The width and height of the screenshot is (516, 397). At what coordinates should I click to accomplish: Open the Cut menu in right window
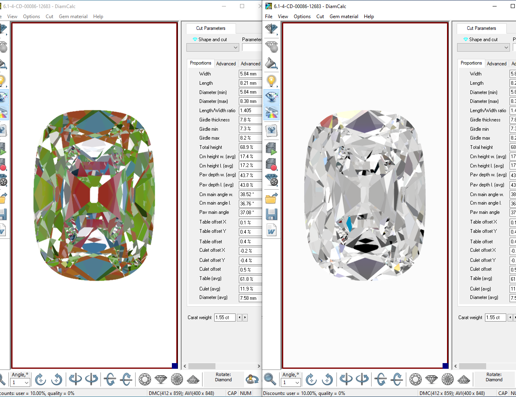(320, 17)
